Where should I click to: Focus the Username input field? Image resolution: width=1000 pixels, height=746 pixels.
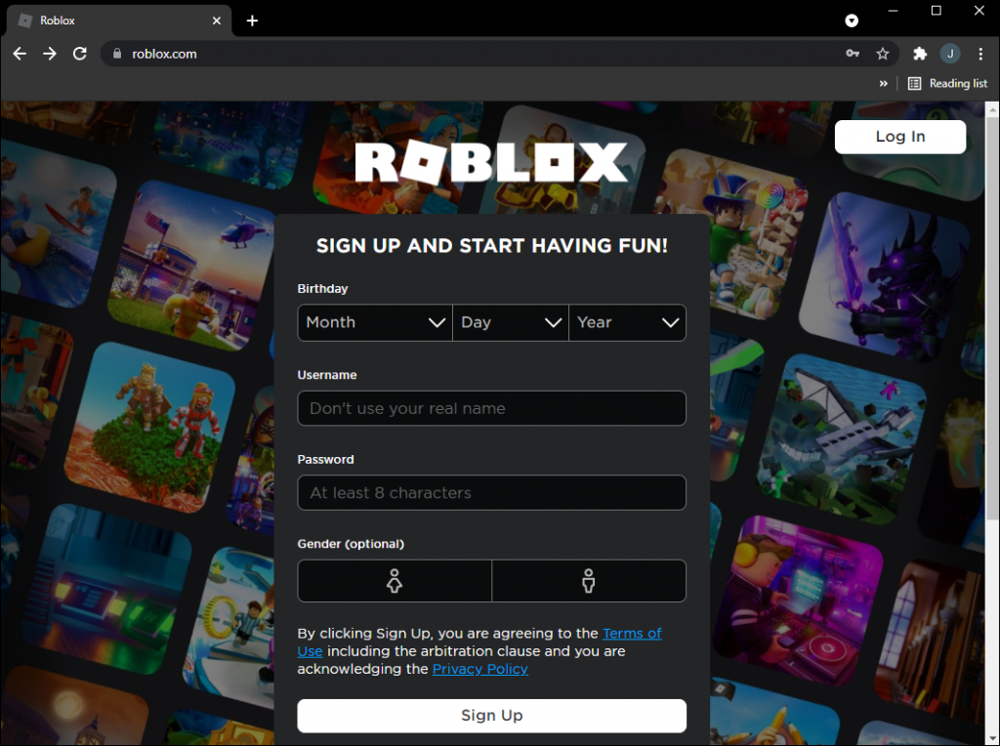(492, 408)
